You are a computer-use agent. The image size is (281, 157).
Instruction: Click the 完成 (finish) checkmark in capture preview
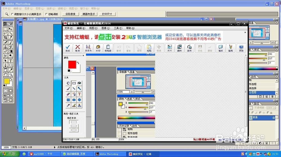click(67, 48)
